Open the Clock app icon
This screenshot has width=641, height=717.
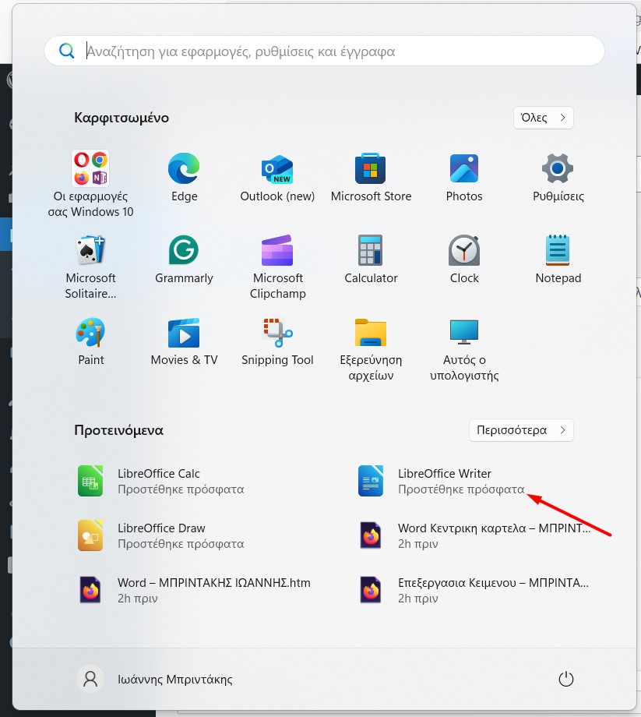click(464, 250)
